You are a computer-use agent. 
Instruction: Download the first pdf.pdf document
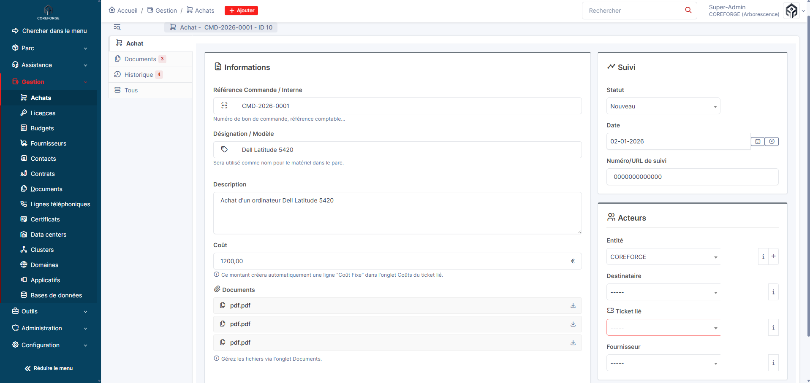(x=573, y=305)
